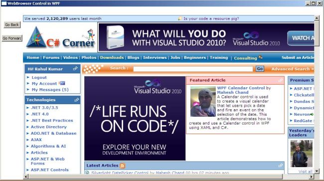Viewport: 324px width, 181px height.
Task: Click the pin icon in Hi! Rahul Kumar panel
Action: (75, 68)
